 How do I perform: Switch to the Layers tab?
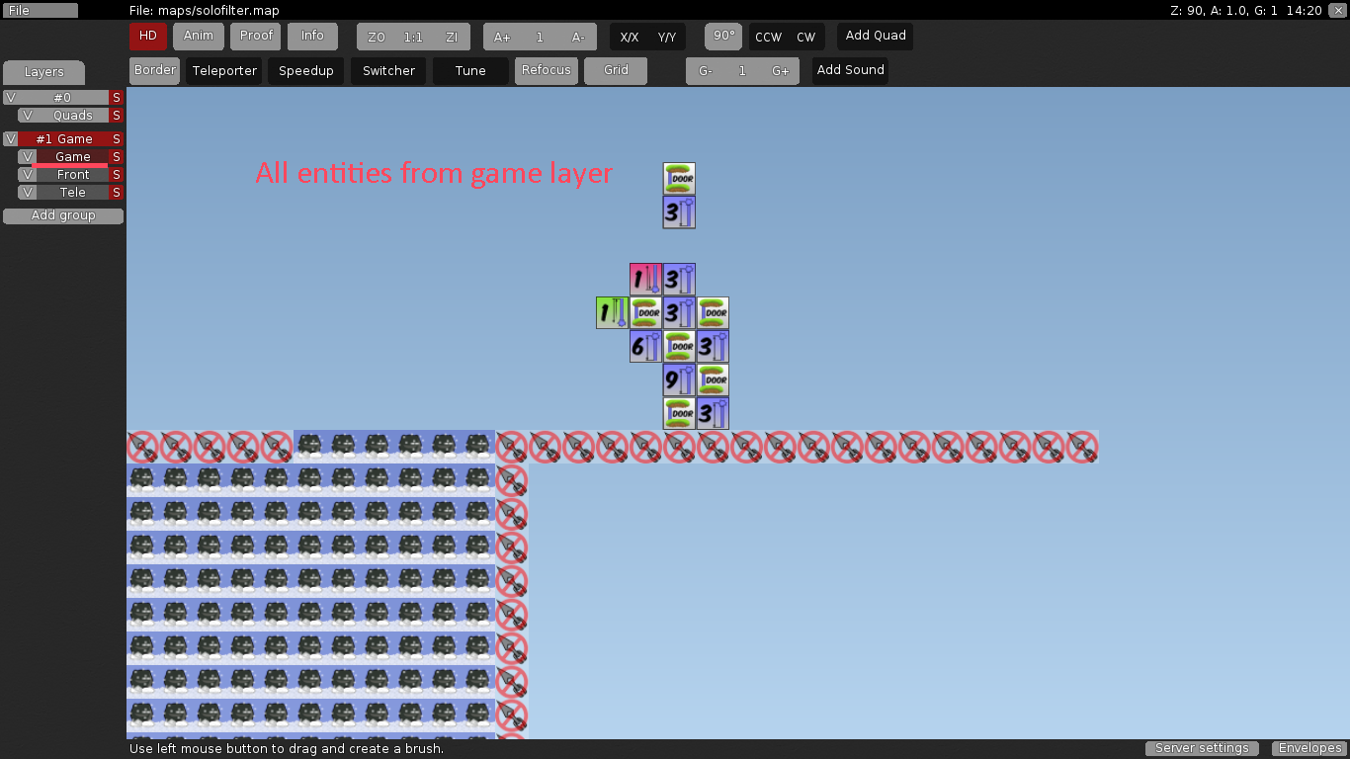(x=43, y=72)
